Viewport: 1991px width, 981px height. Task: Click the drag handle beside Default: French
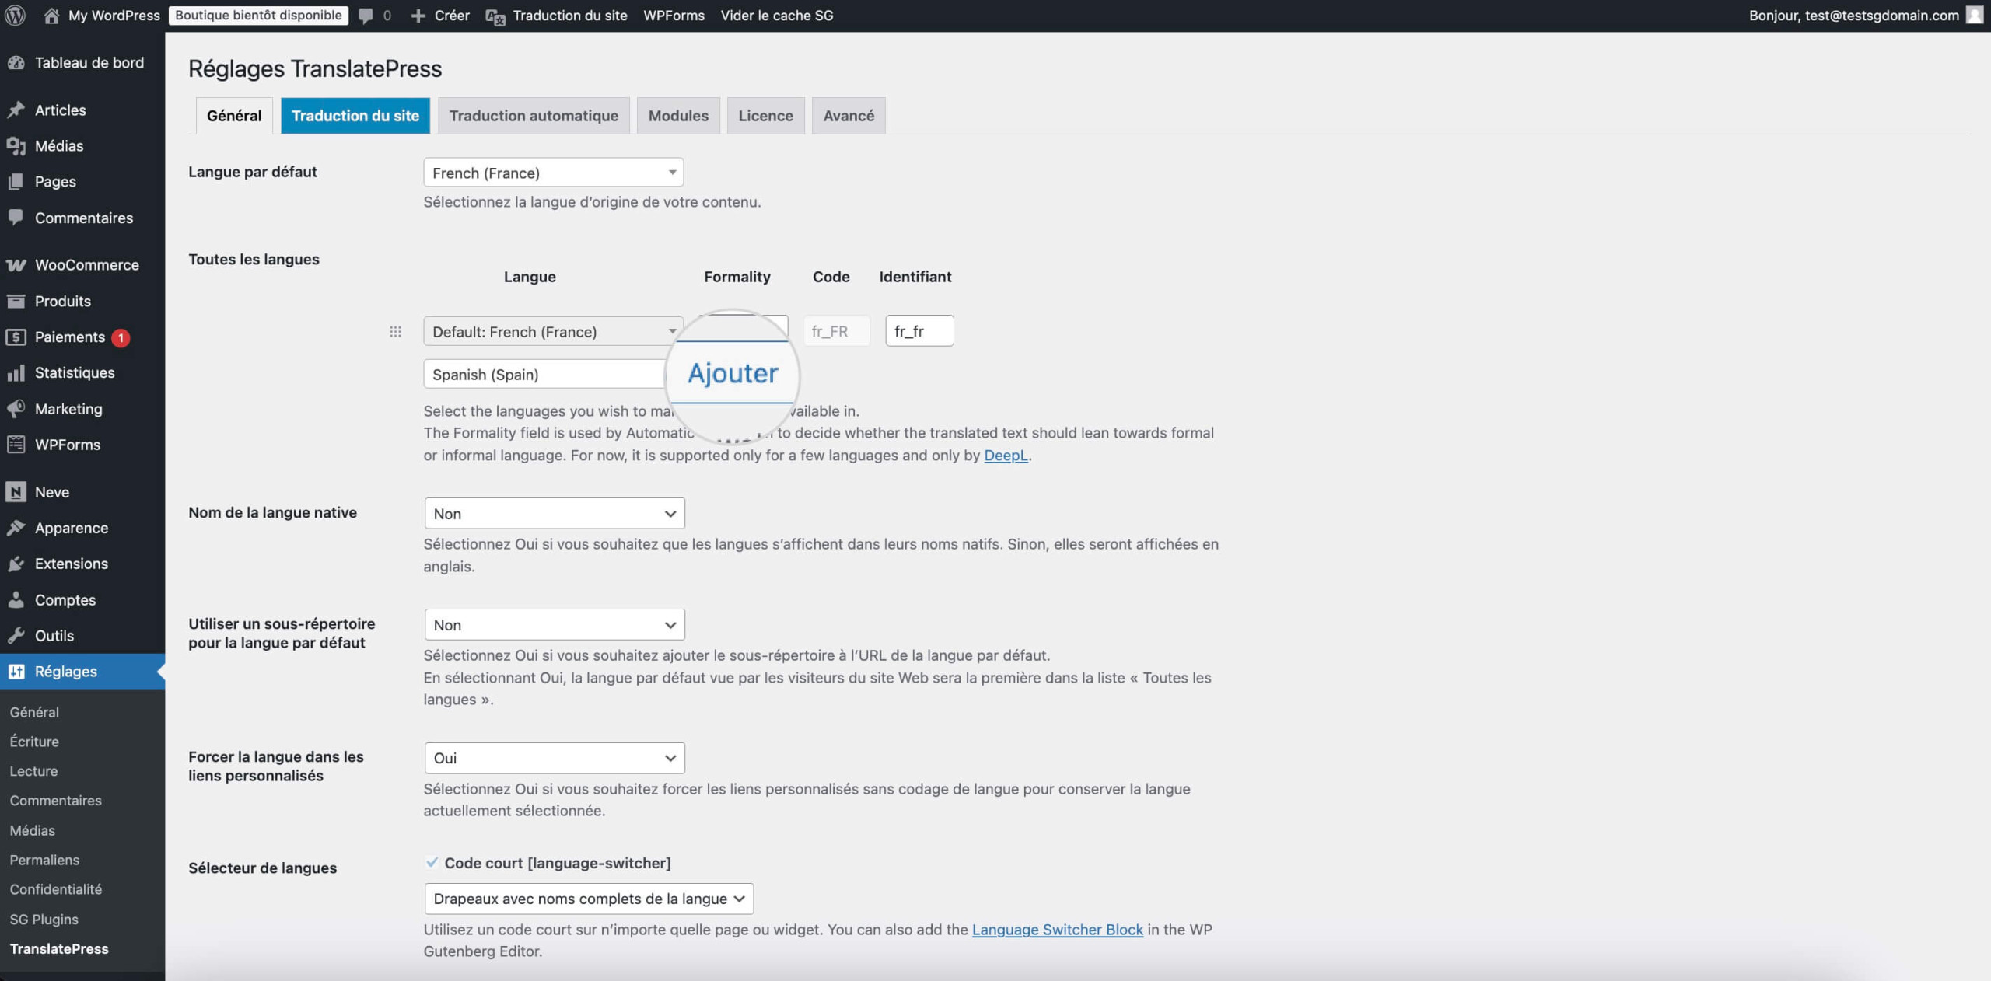[395, 332]
